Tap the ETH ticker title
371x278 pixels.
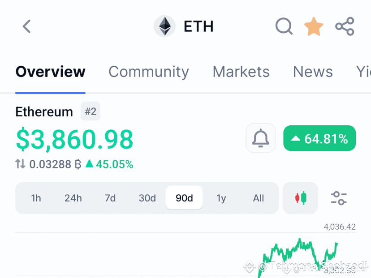(x=199, y=26)
